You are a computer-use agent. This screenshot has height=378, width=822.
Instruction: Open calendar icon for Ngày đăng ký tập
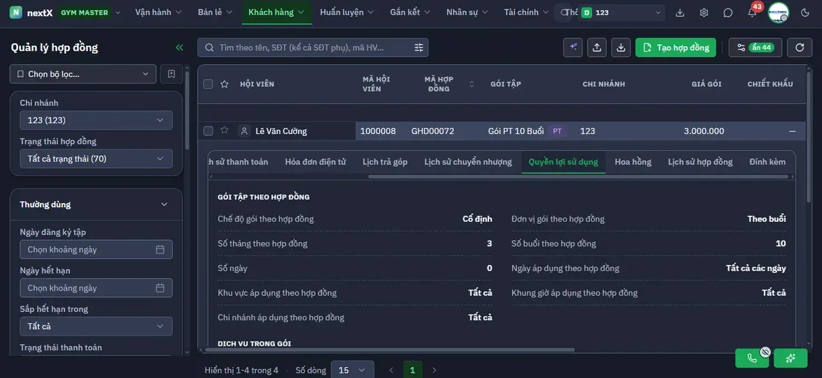tap(160, 249)
